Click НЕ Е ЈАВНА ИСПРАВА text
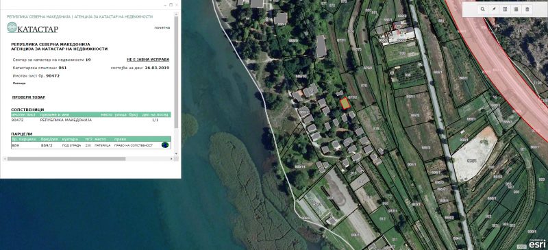The width and height of the screenshot is (548, 250). pos(148,60)
